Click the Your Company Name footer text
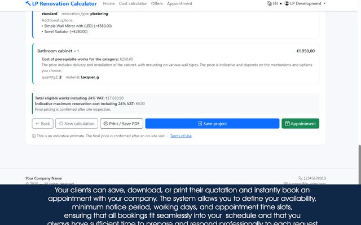Screen dimensions: 361x225 43,178
